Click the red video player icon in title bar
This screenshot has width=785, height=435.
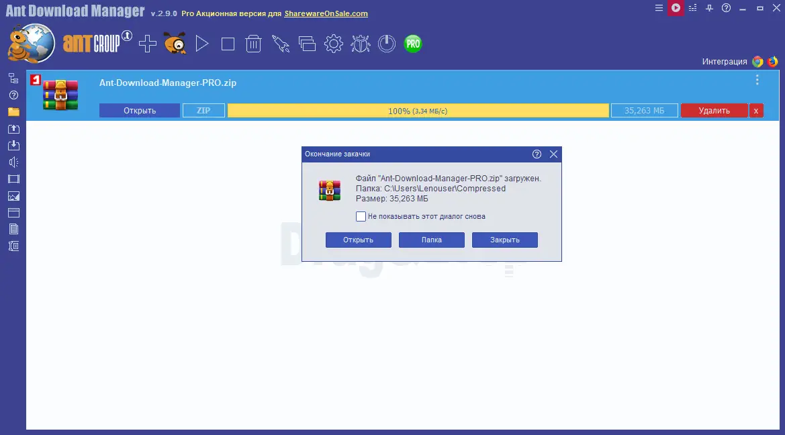pos(676,8)
